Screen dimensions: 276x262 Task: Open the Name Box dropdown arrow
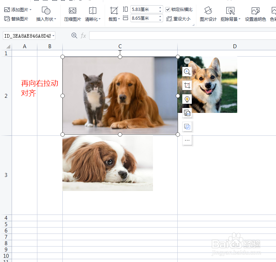tap(53, 36)
